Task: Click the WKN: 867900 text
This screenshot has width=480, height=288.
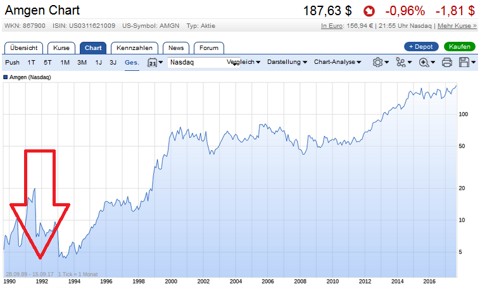Action: (x=25, y=26)
